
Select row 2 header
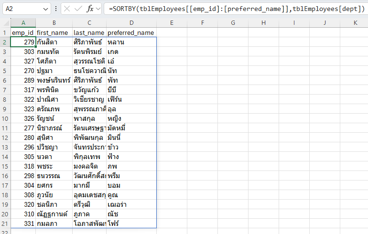pos(5,42)
